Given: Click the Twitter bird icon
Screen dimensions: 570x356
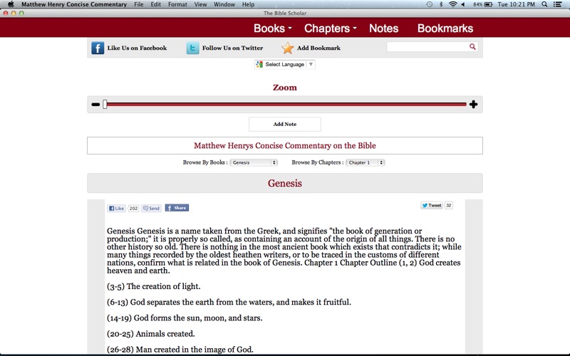Looking at the screenshot, I should click(x=192, y=48).
